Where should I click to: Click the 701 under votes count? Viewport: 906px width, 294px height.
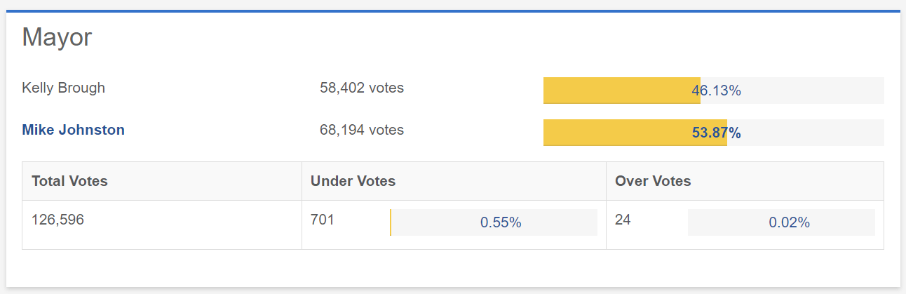coord(323,220)
